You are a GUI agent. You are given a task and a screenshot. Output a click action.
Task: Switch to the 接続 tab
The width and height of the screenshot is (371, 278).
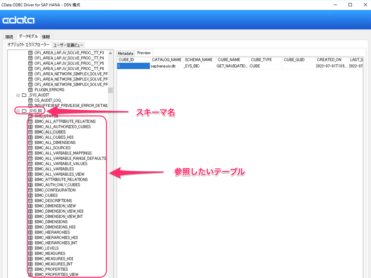click(x=9, y=37)
